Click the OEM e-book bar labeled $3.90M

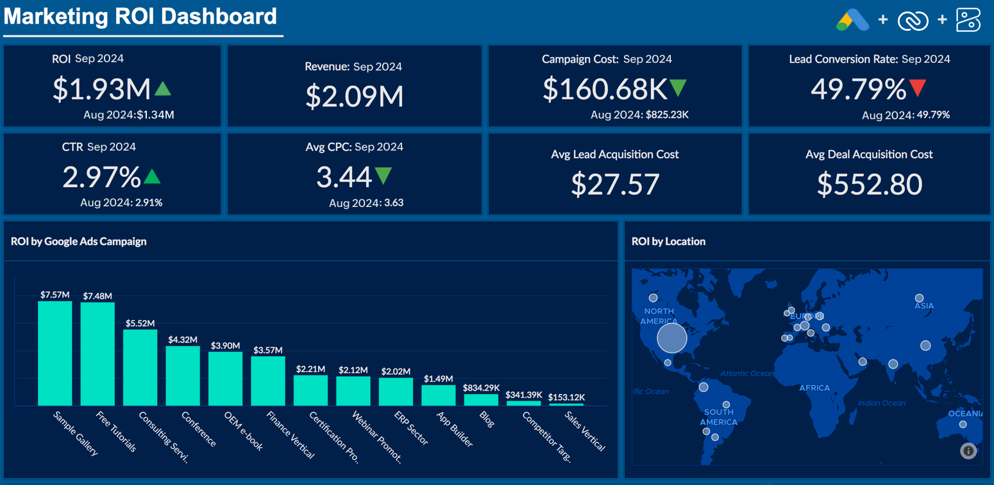[x=225, y=379]
